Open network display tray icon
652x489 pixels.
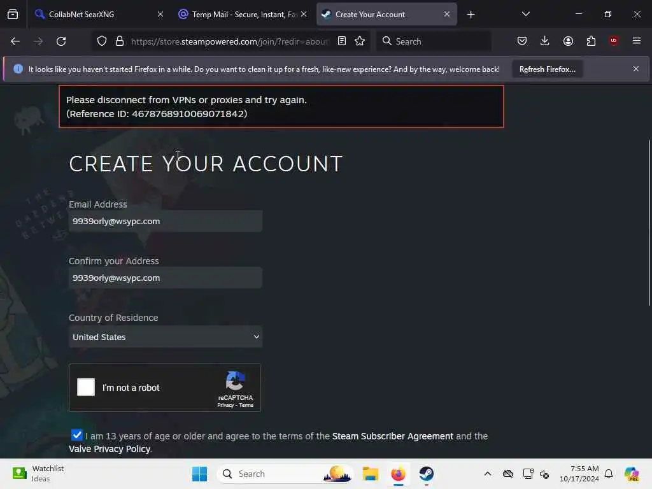[528, 474]
